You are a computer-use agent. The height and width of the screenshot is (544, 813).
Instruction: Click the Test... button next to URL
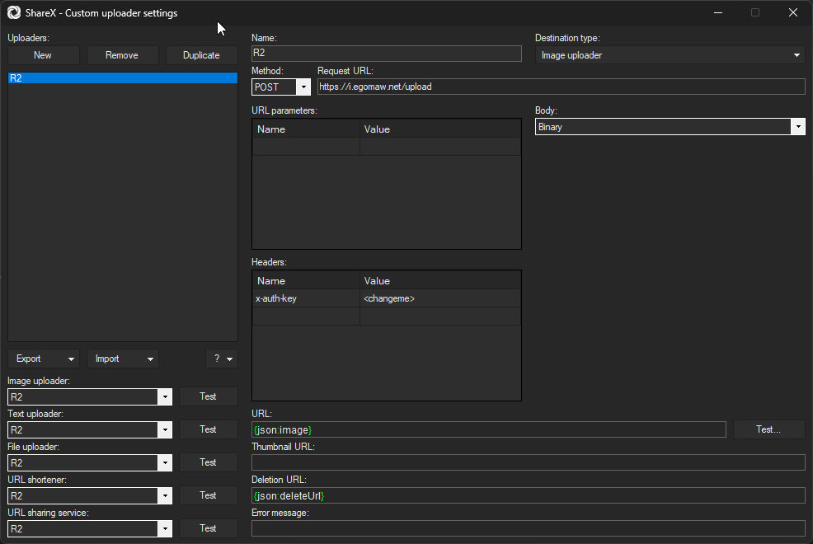(769, 429)
